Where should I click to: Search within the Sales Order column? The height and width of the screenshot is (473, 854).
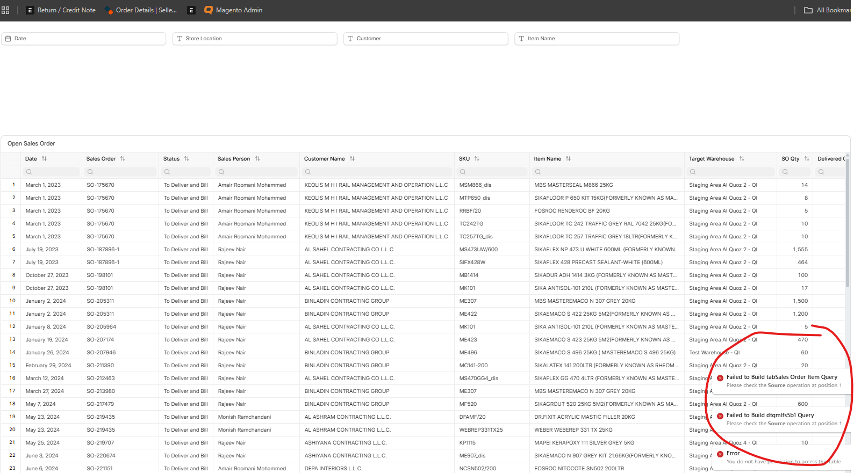coord(120,172)
